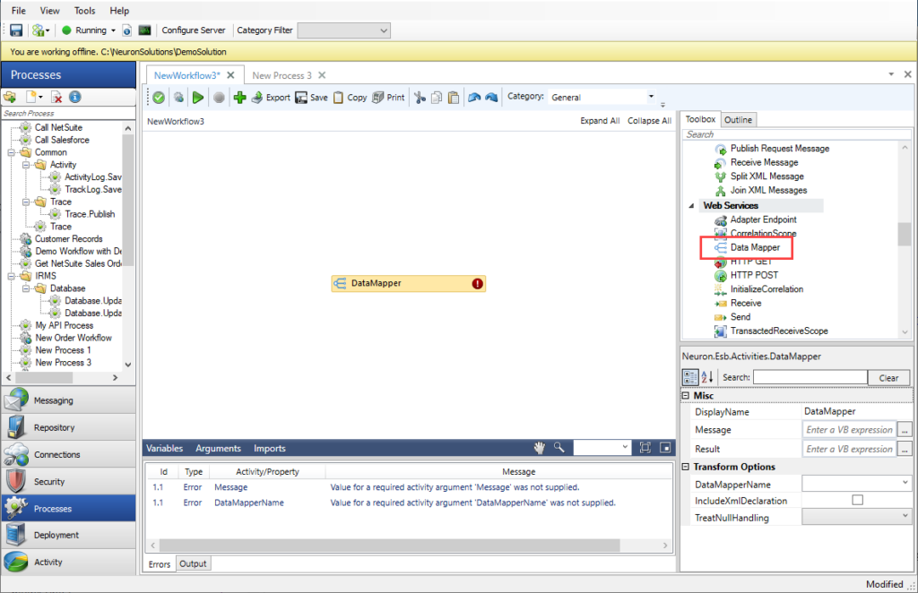Click the pan hand icon in designer bar
The width and height of the screenshot is (918, 593).
(540, 448)
